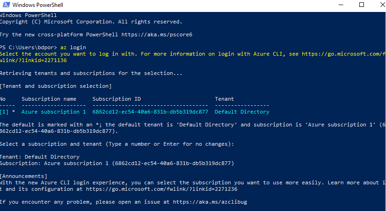Click the subscription ID 6862cd12 value in table

tap(150, 112)
